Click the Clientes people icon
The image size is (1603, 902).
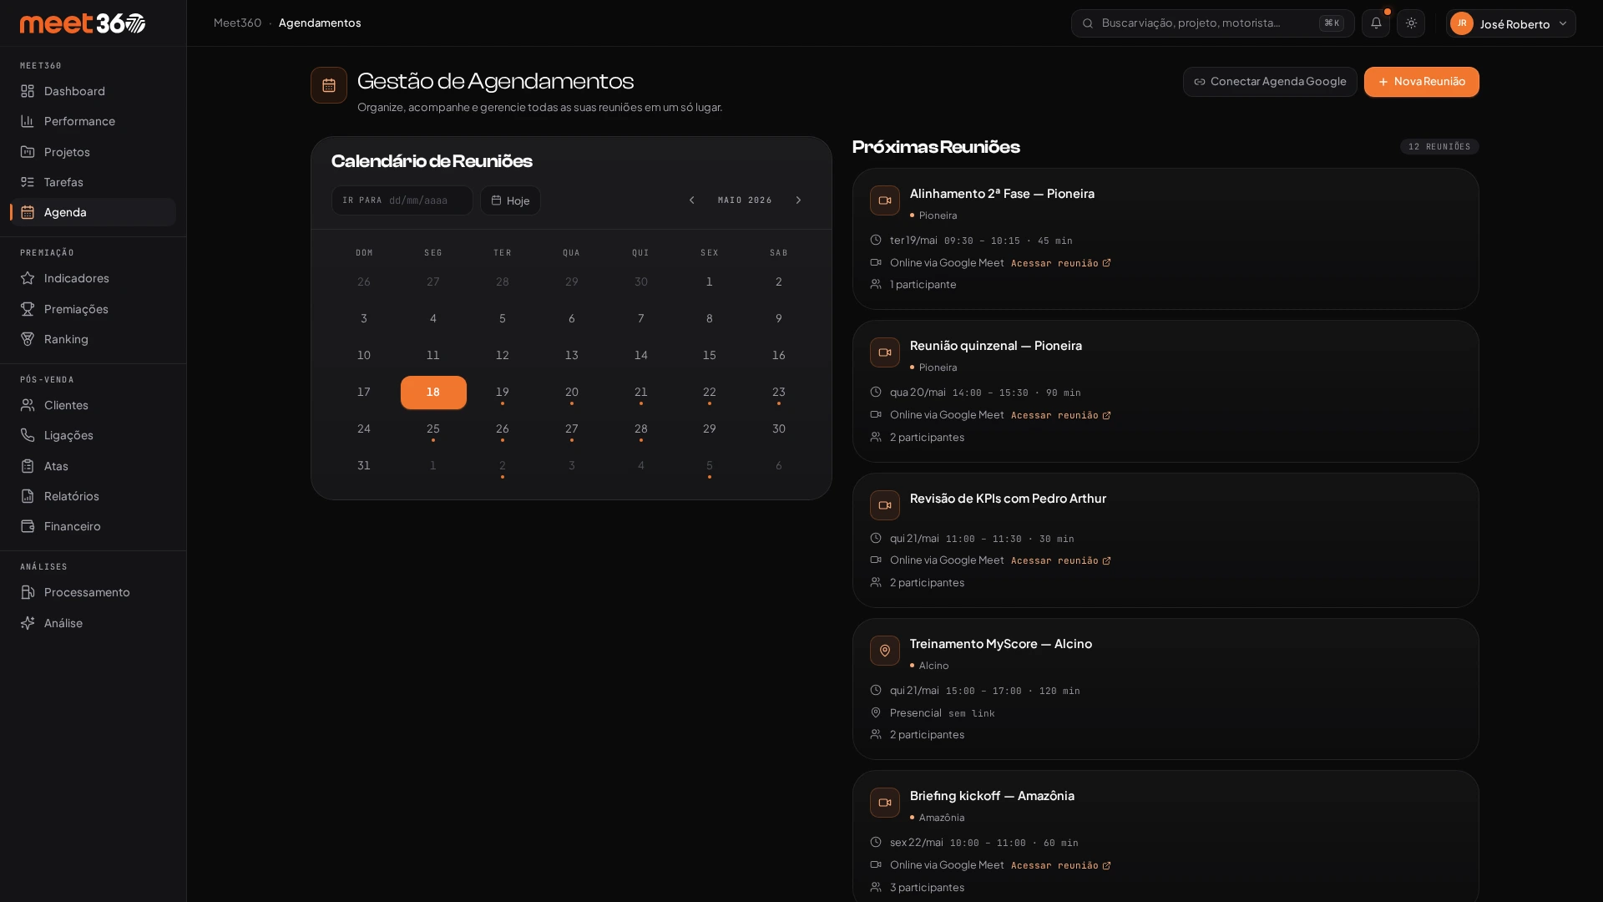[x=28, y=405]
